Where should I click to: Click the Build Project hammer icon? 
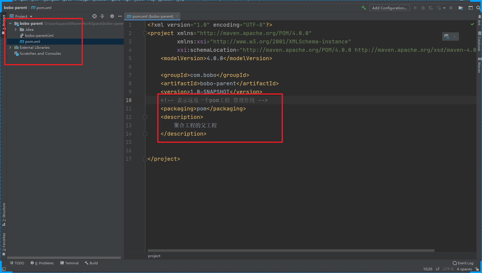click(364, 8)
